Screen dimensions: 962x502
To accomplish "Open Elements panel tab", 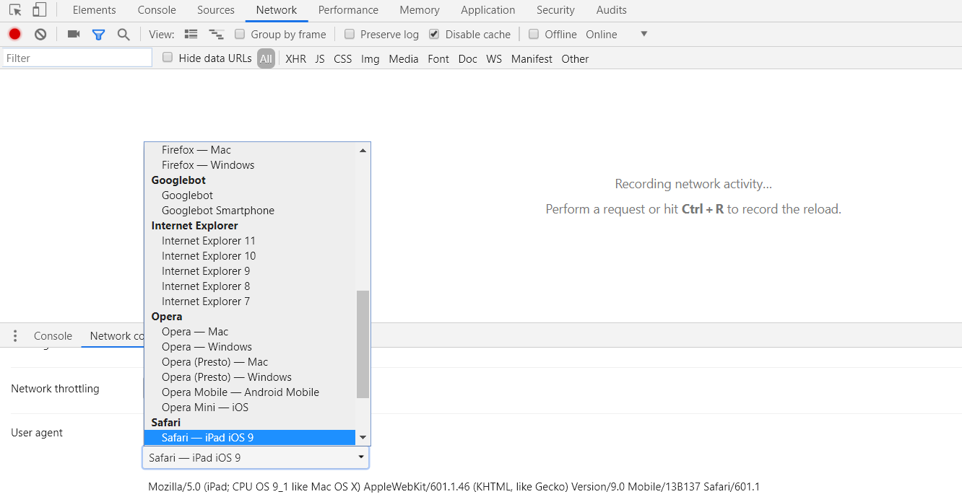I will tap(95, 10).
